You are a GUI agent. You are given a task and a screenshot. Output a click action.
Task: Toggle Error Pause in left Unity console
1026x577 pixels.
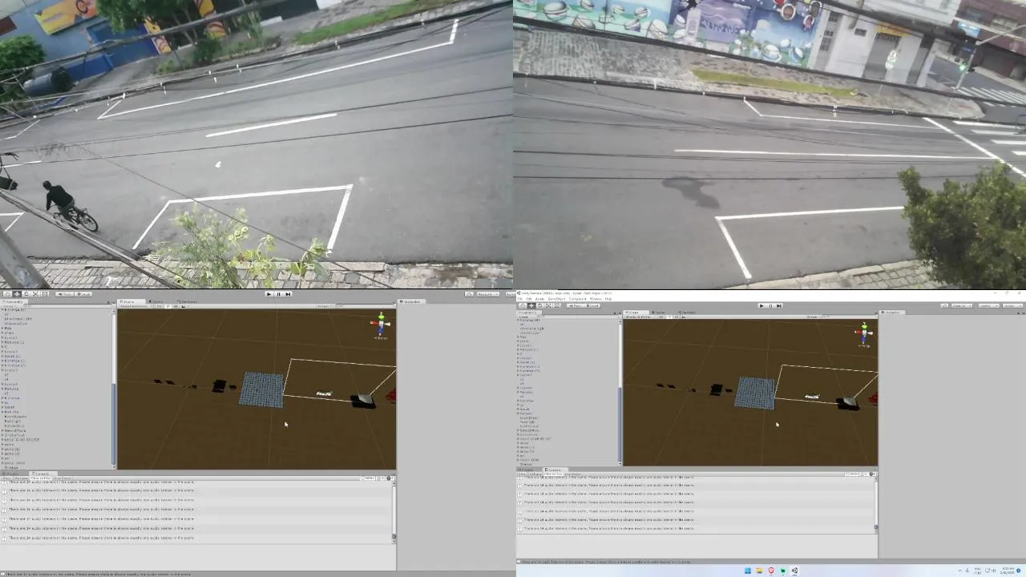coord(62,478)
